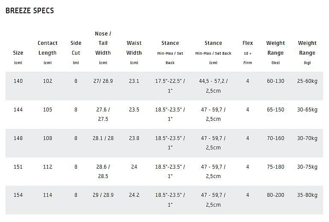This screenshot has height=222, width=329.
Task: Click the BREEZE SPECS heading
Action: (x=29, y=11)
